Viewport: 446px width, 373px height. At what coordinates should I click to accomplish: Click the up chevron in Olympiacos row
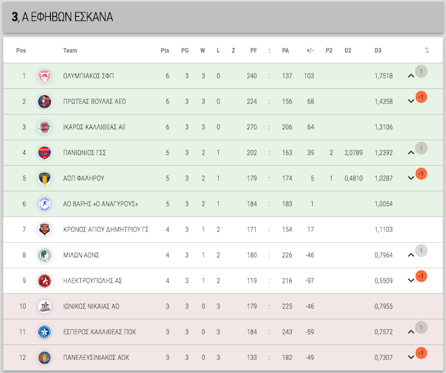[x=410, y=76]
